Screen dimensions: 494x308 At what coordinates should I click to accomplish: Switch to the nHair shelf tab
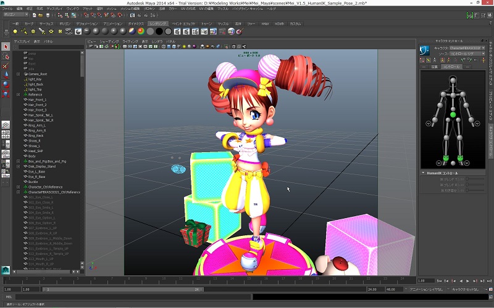[265, 23]
